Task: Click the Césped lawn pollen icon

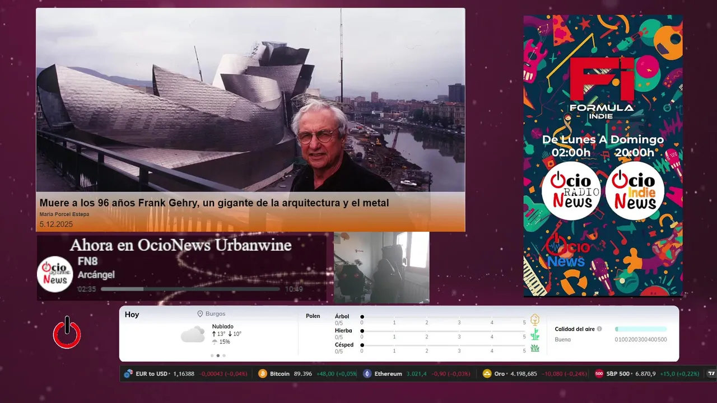Action: [535, 348]
